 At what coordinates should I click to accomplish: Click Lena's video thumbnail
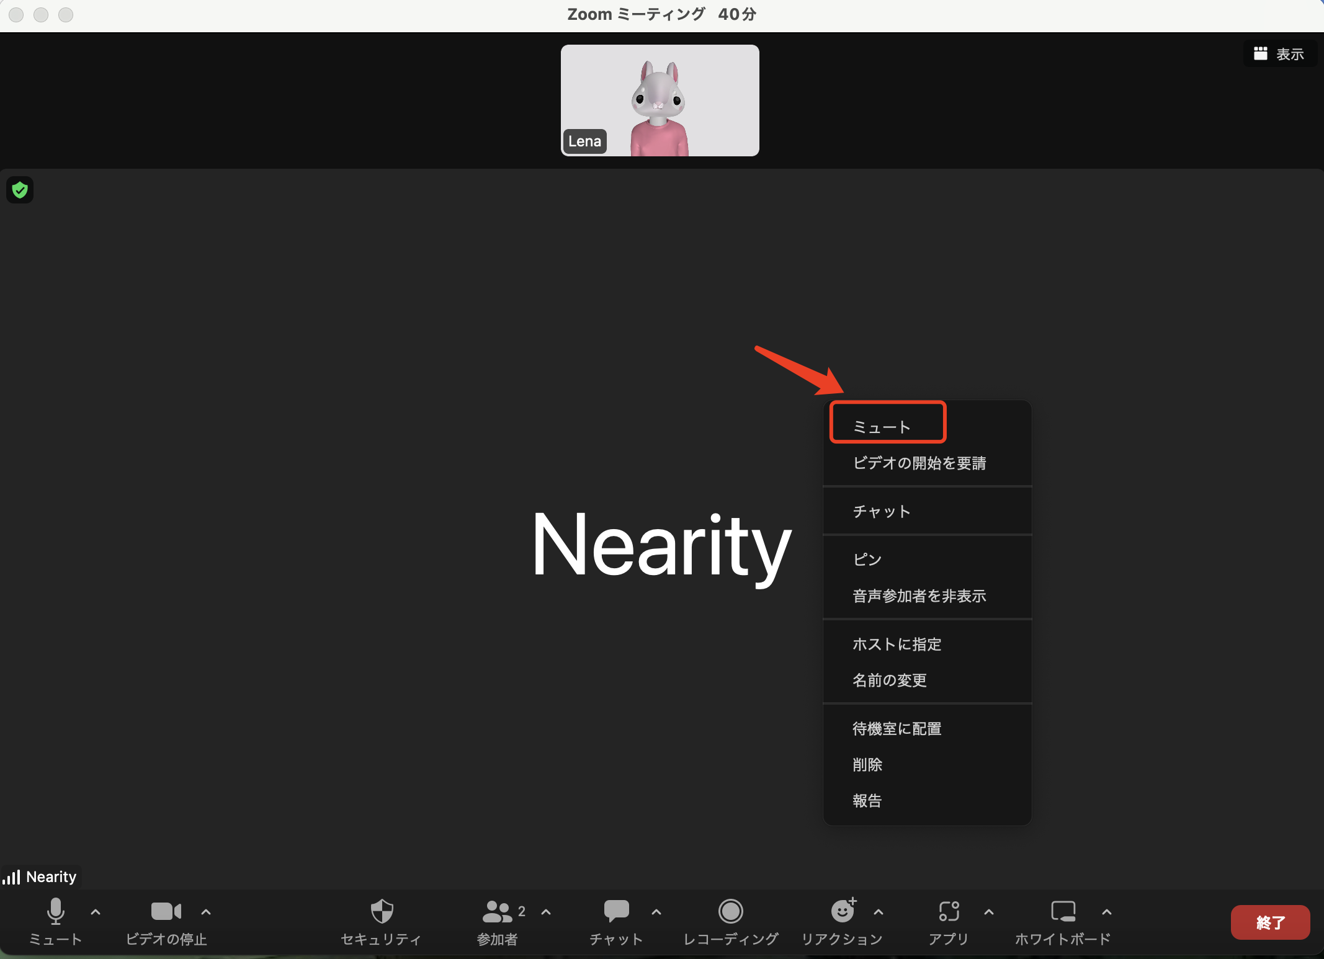coord(660,100)
